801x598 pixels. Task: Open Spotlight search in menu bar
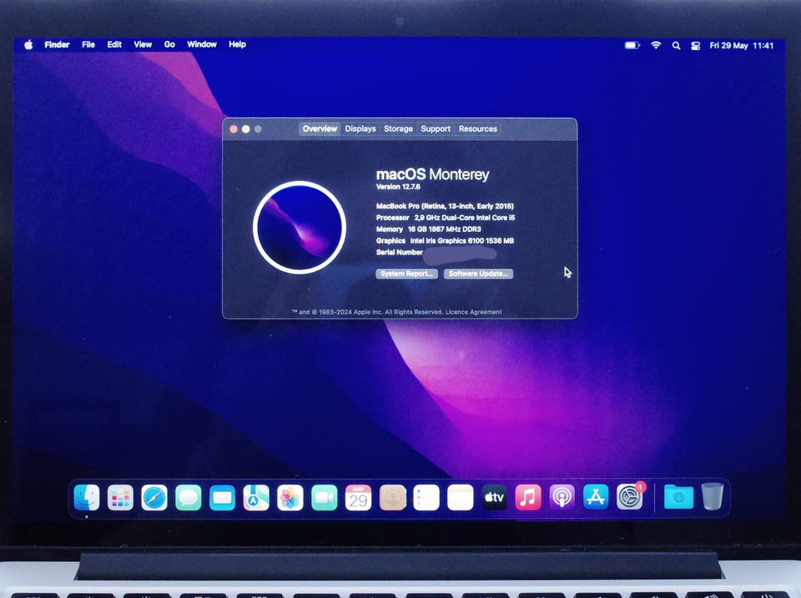[x=676, y=45]
